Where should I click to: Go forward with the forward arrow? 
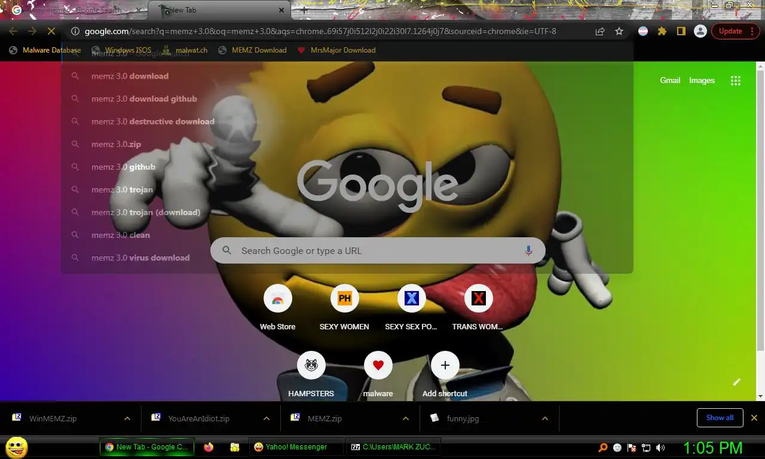[x=32, y=31]
